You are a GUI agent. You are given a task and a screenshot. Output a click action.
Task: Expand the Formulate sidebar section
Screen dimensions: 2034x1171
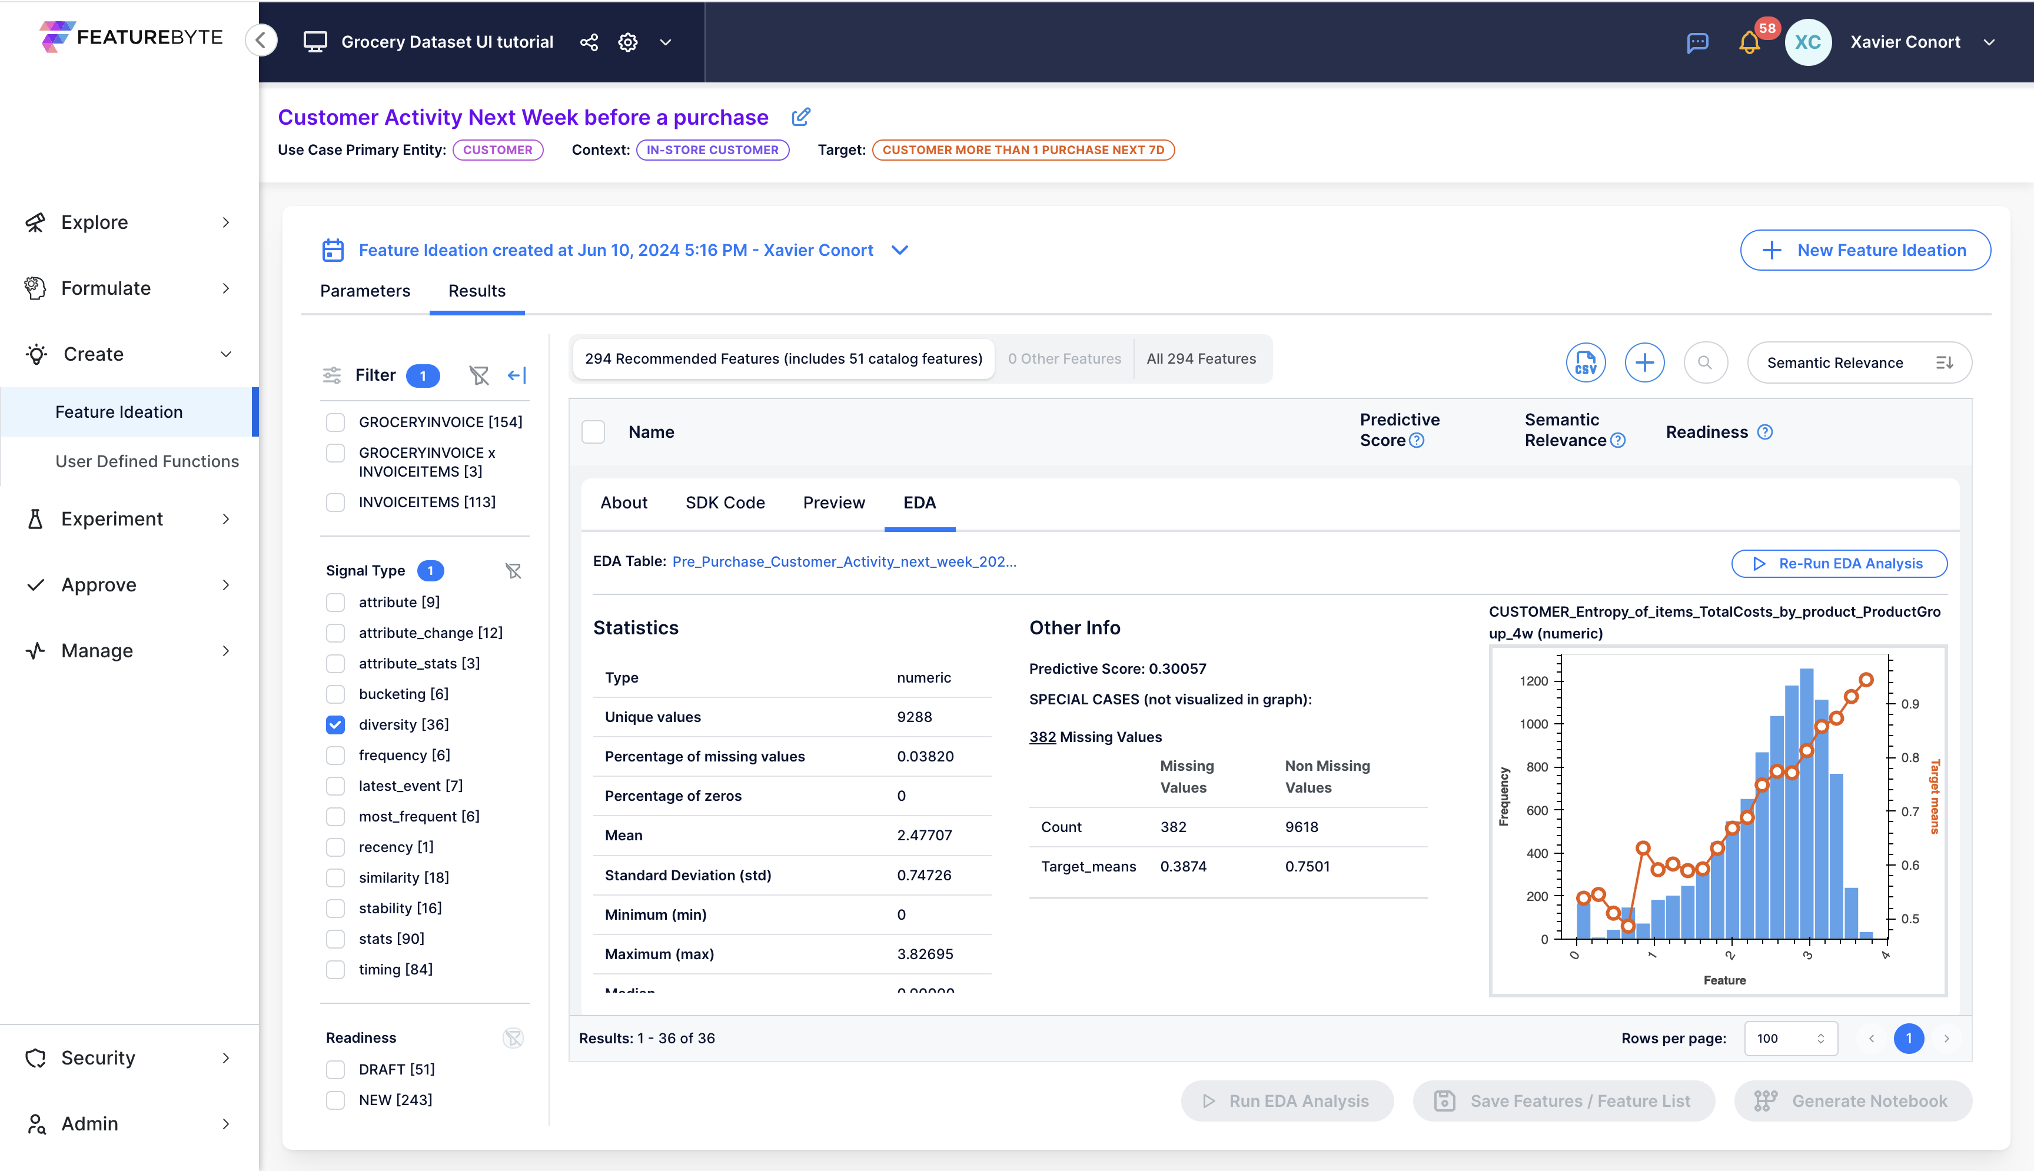coord(129,288)
